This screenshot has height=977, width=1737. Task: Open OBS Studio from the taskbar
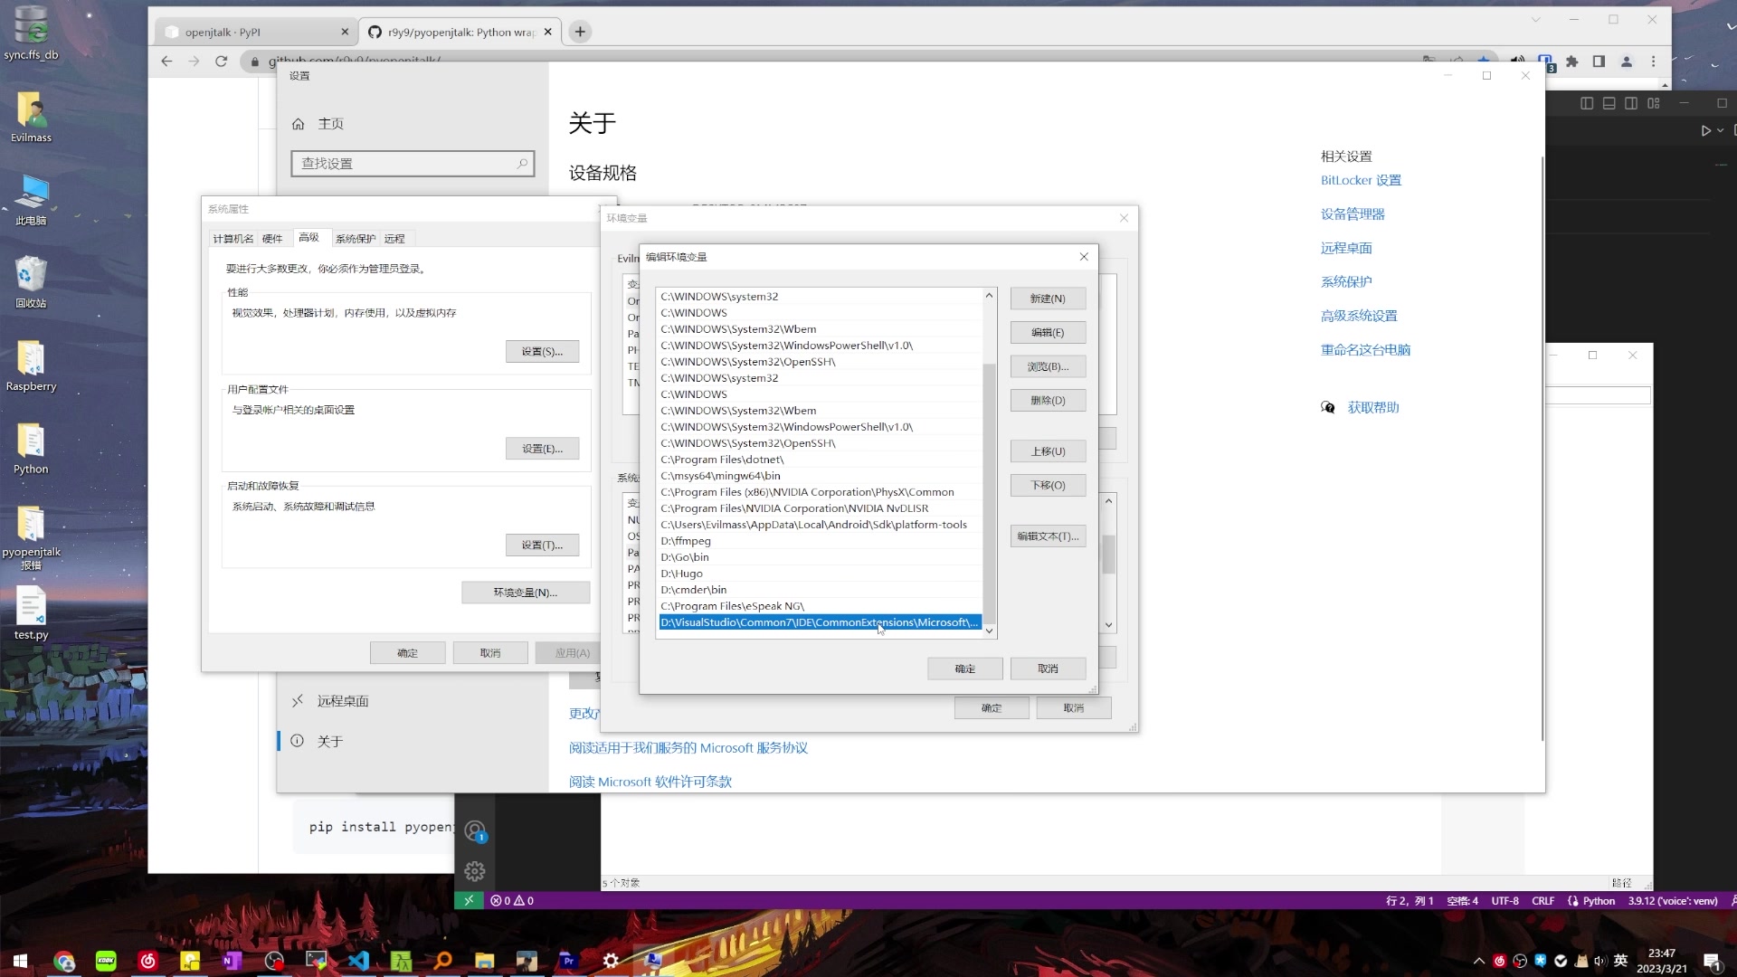(x=275, y=961)
